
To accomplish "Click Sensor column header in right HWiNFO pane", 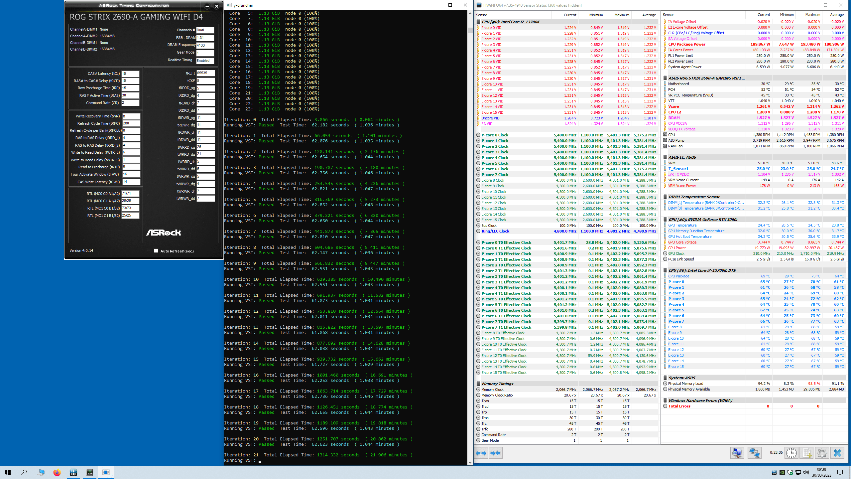I will coord(703,15).
